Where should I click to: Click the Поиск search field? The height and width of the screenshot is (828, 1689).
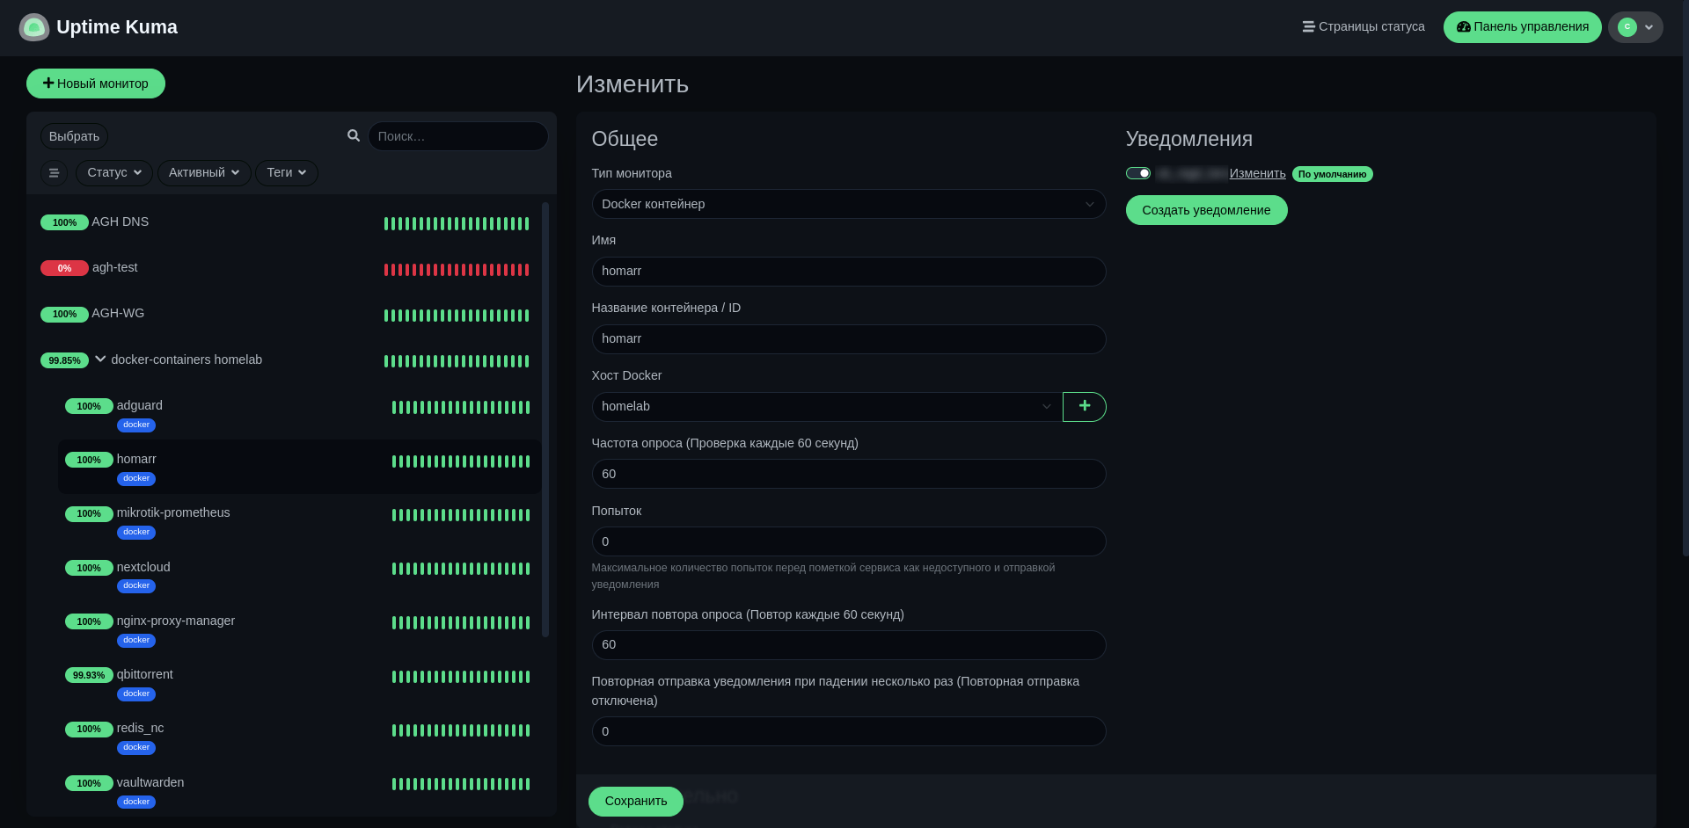[458, 136]
